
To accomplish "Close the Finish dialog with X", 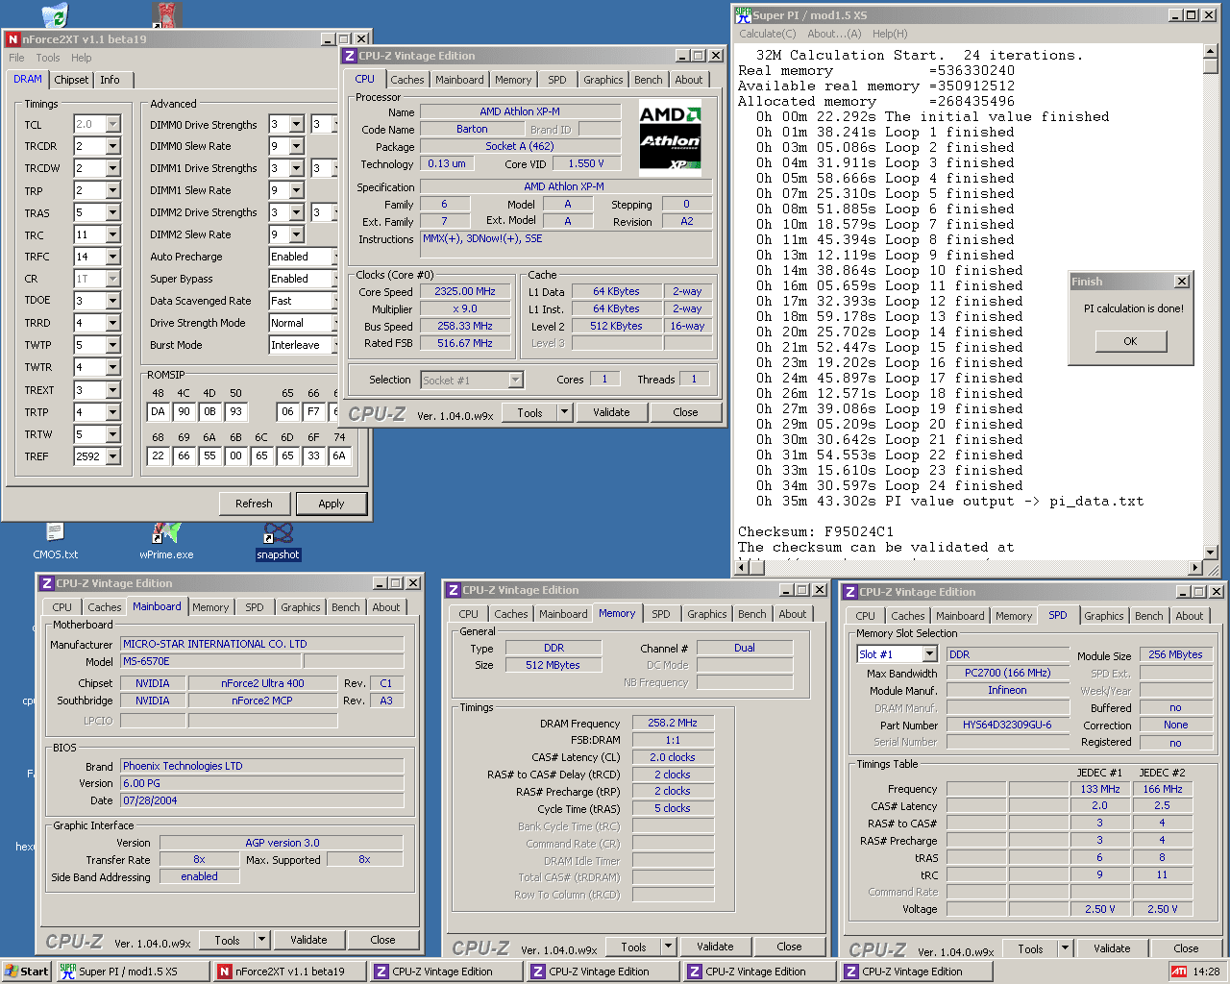I will (x=1181, y=282).
